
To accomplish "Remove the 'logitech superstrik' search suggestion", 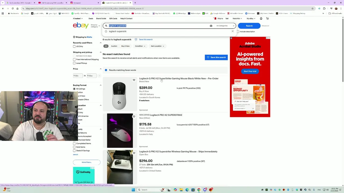I will [x=233, y=31].
